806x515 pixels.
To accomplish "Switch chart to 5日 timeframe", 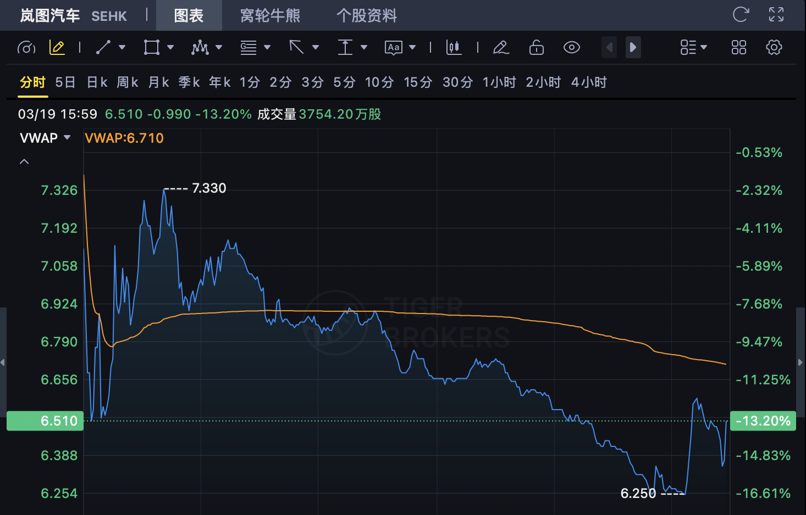I will pyautogui.click(x=65, y=82).
